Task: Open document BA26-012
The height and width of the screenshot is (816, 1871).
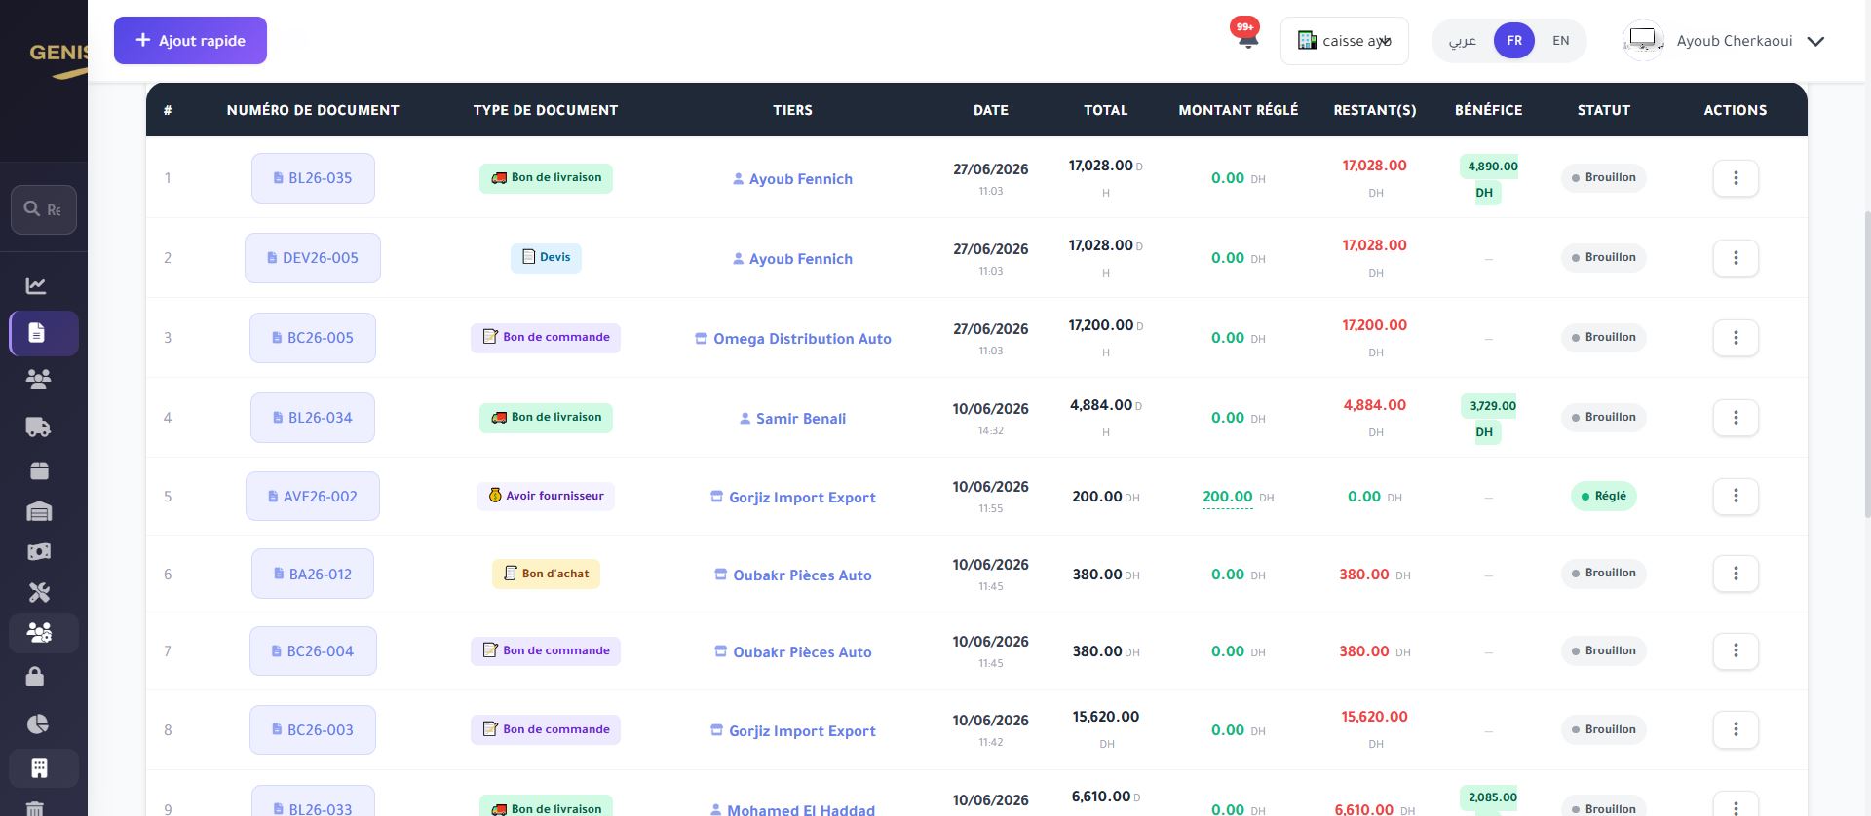Action: click(313, 575)
